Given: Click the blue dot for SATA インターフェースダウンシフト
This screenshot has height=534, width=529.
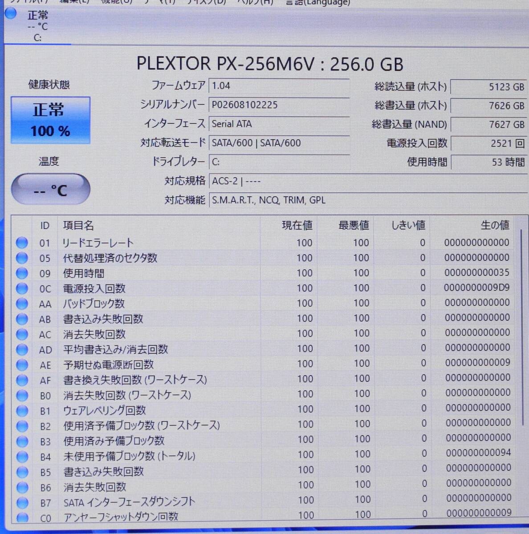Looking at the screenshot, I should click(22, 501).
